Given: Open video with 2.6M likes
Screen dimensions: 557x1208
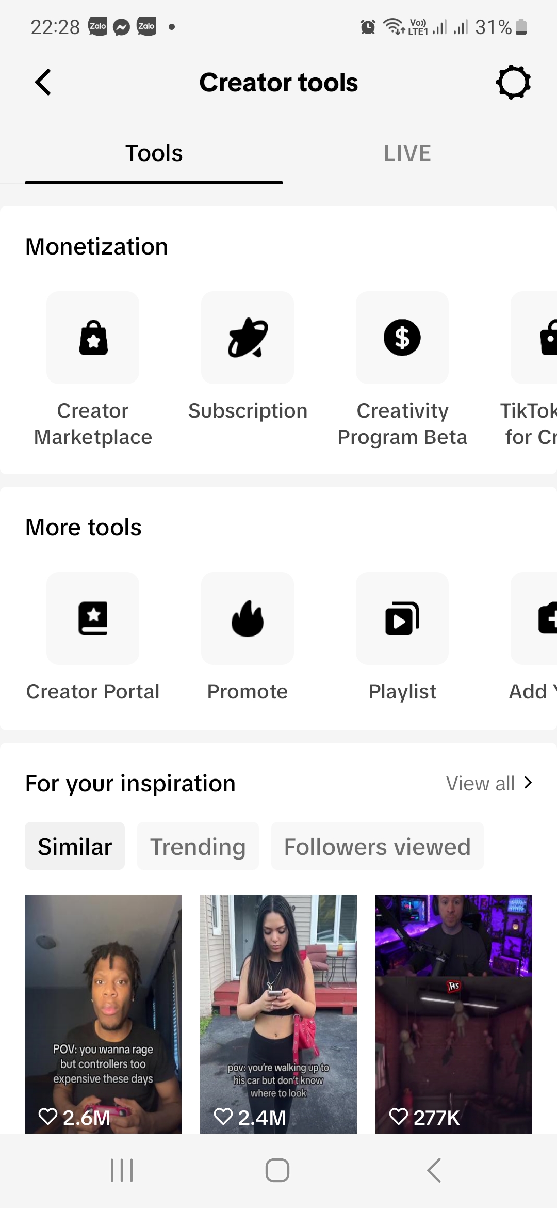Looking at the screenshot, I should (103, 1014).
